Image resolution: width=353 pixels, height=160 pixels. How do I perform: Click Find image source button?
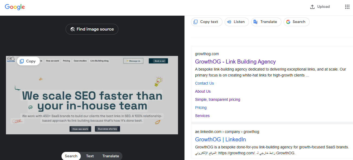pyautogui.click(x=92, y=29)
